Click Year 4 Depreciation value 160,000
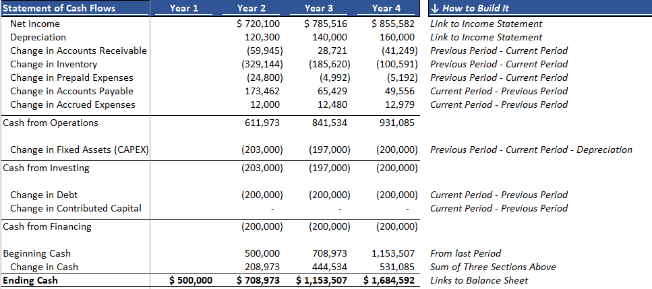The width and height of the screenshot is (652, 289). click(x=398, y=37)
